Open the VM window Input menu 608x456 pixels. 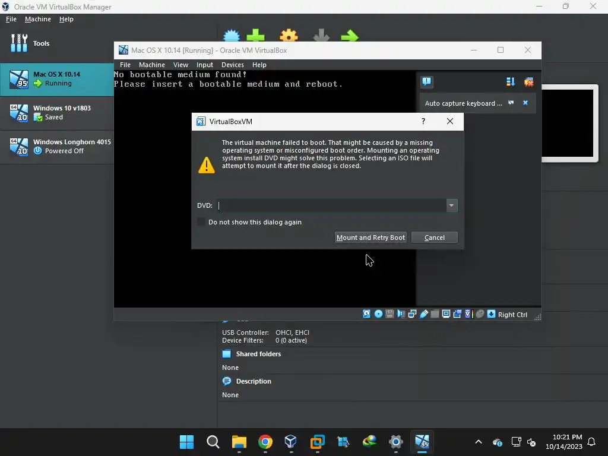pyautogui.click(x=205, y=65)
